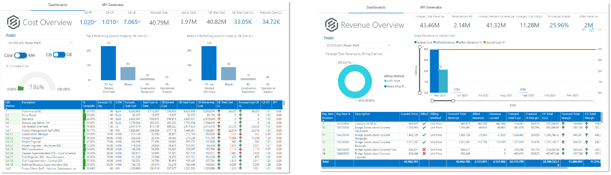The image size is (611, 175).
Task: Open Project dropdown in Revenue Overview
Action: 358,45
